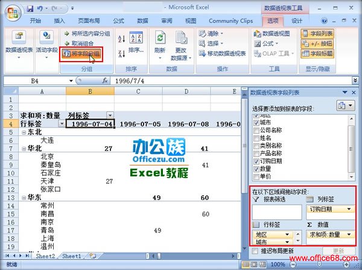362x270 pixels.
Task: Switch to Normal view in status bar
Action: [246, 264]
